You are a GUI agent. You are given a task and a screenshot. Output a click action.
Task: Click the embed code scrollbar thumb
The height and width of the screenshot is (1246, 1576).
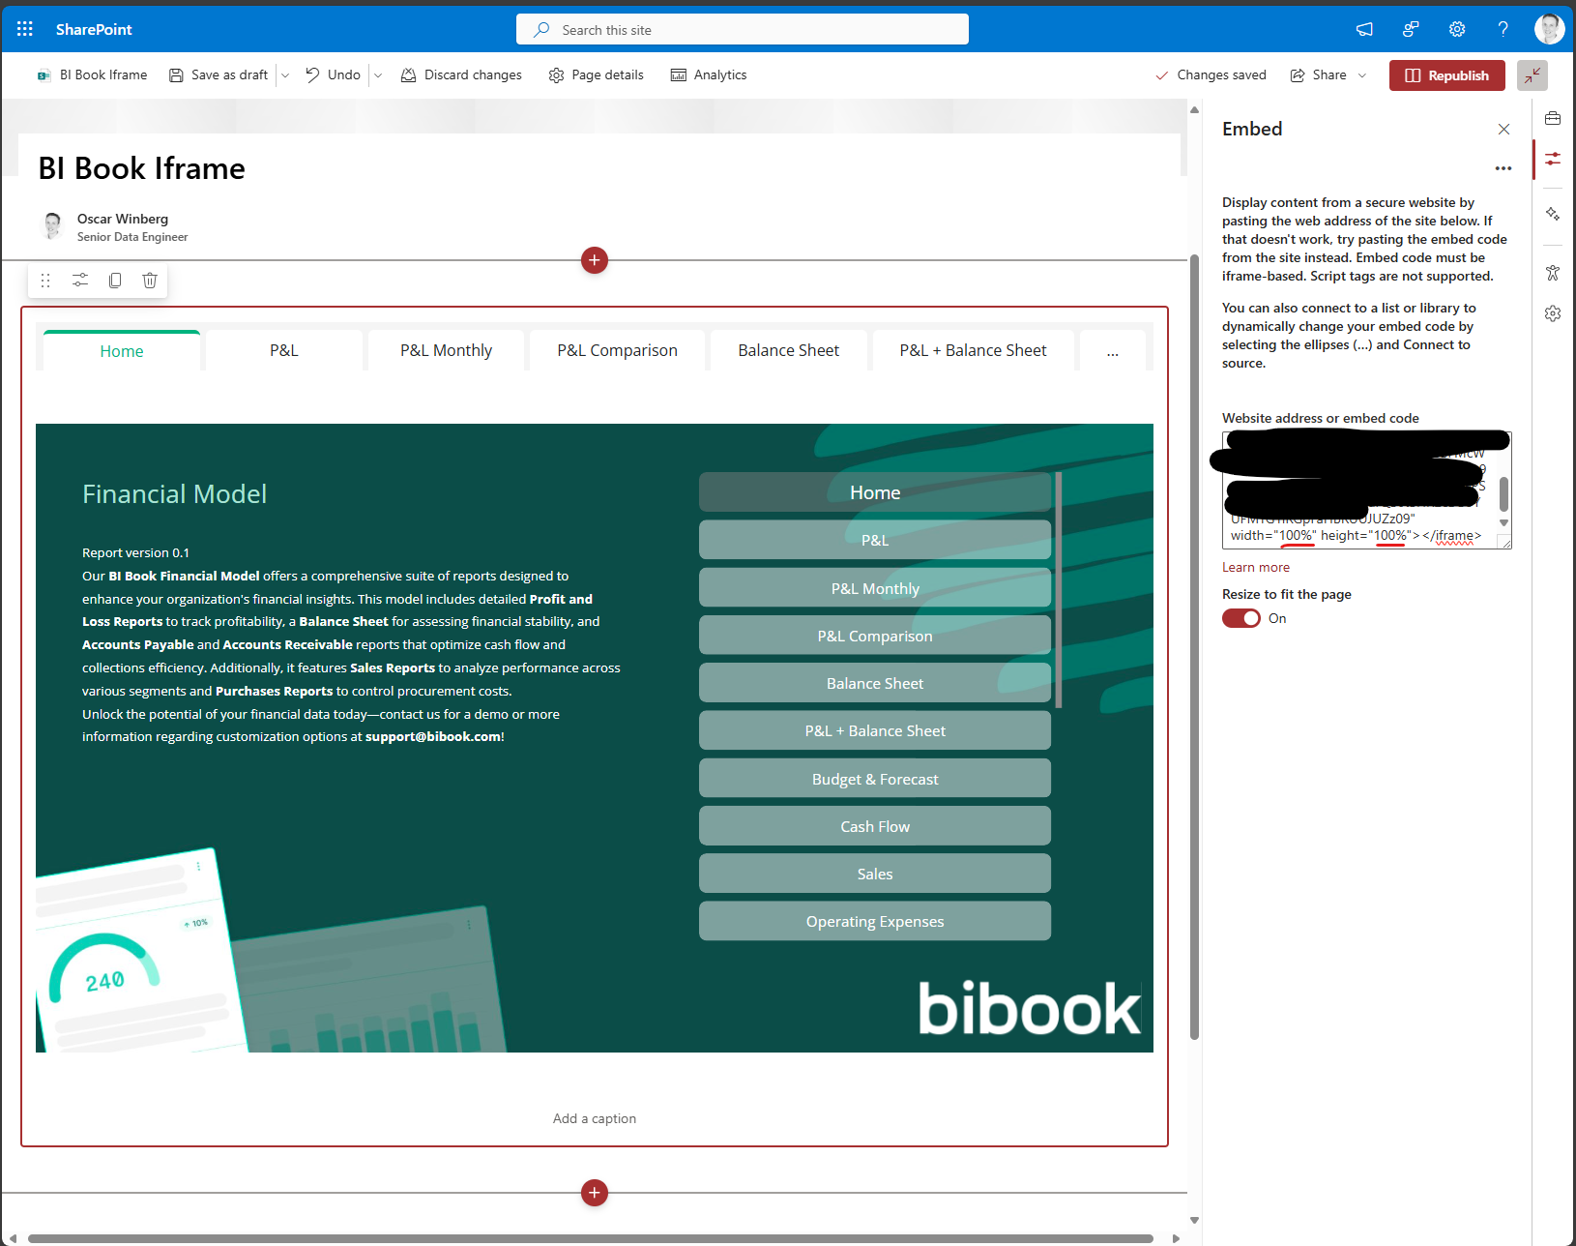coord(1503,493)
